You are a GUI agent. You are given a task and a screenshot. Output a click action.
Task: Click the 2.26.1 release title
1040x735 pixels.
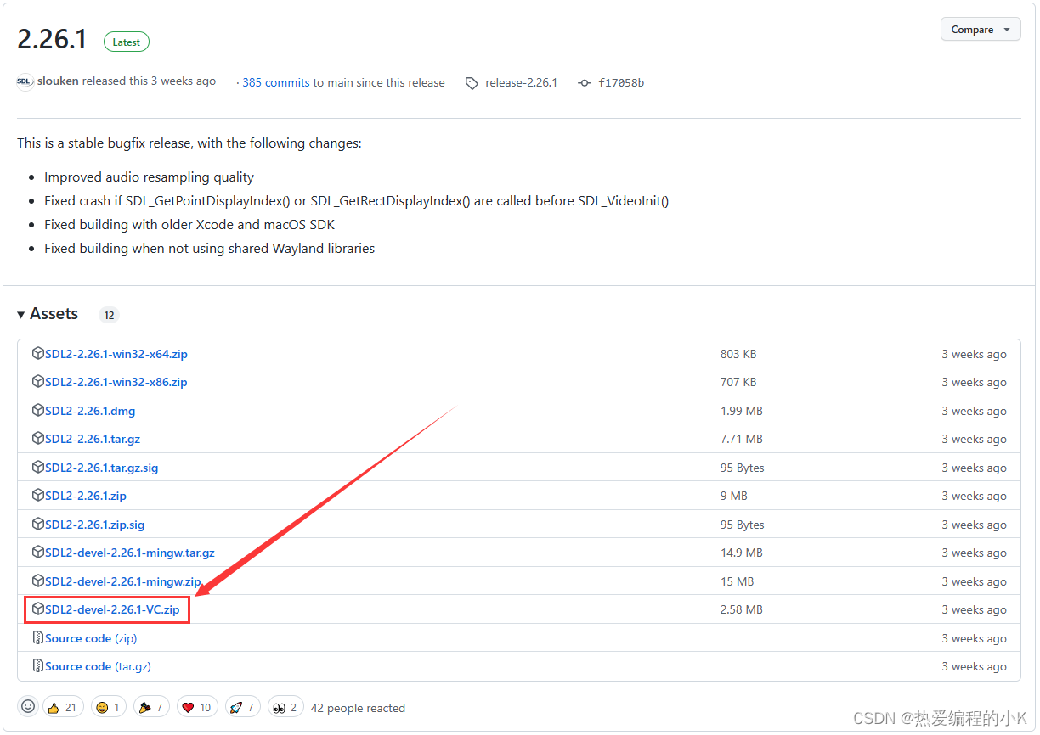point(52,39)
